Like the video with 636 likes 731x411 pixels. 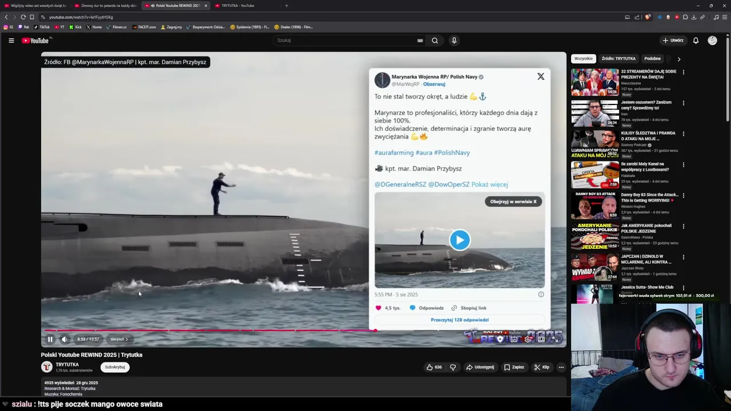coord(434,367)
